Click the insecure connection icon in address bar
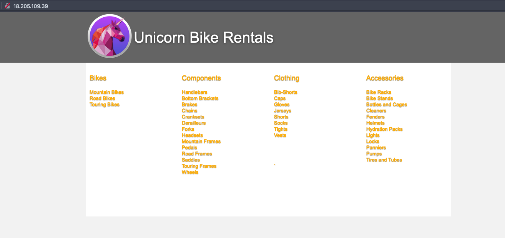This screenshot has width=505, height=238. 7,6
